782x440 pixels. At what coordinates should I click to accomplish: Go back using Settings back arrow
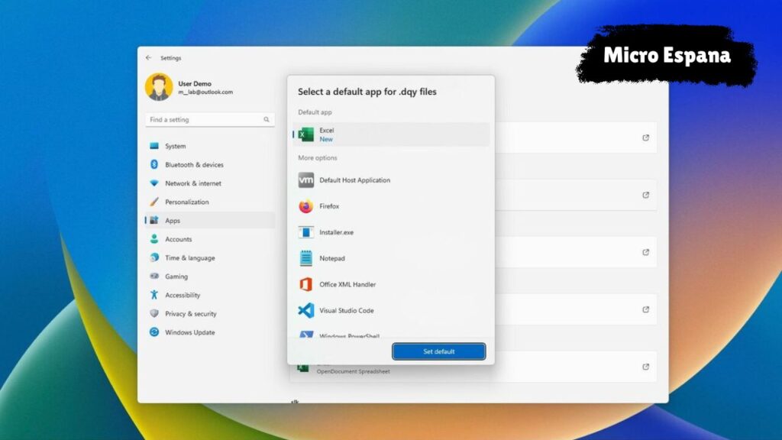[148, 58]
